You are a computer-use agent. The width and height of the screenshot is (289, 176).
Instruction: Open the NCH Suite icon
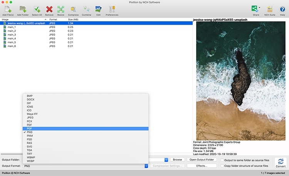[x=270, y=9]
